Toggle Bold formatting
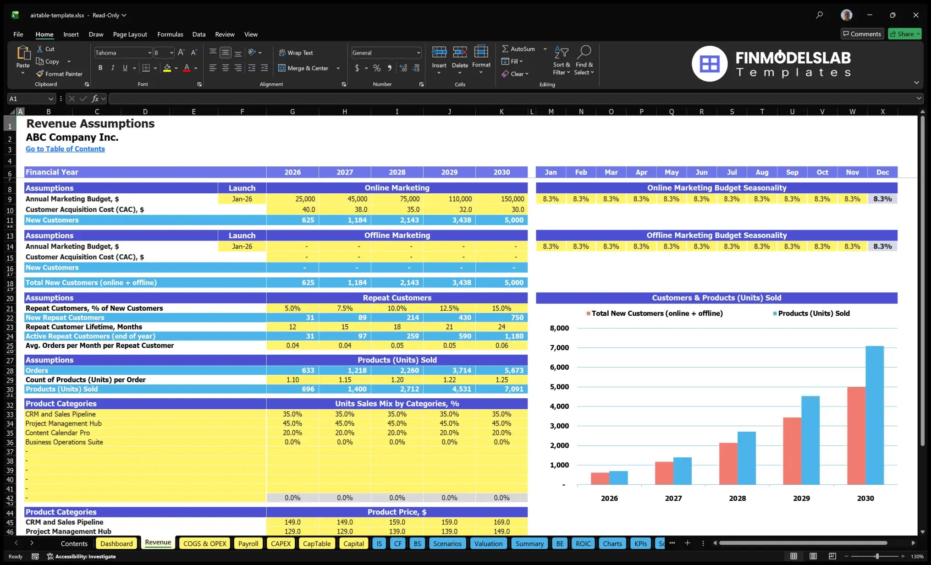Viewport: 931px width, 565px height. point(100,68)
